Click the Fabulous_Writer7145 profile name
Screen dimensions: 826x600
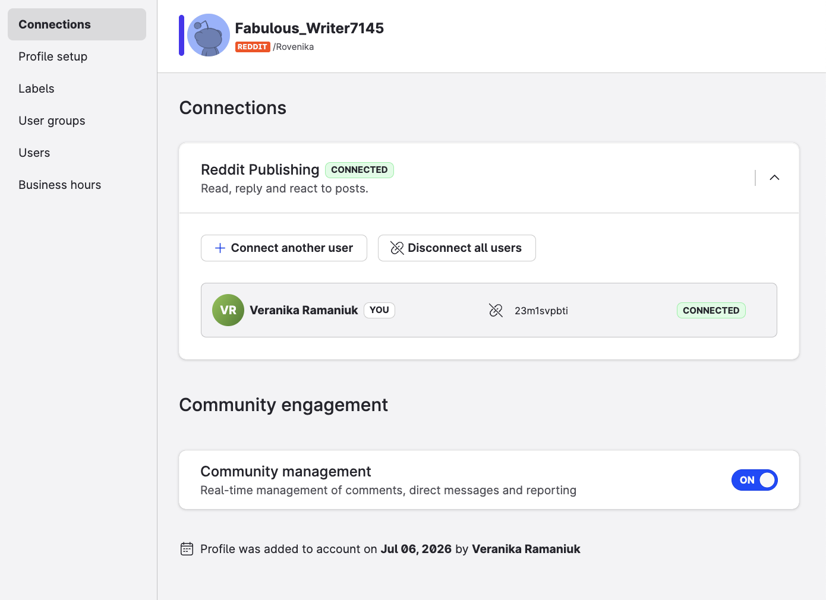310,28
